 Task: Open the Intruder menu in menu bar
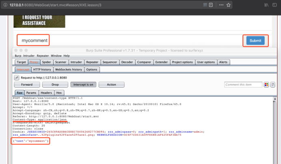point(29,56)
